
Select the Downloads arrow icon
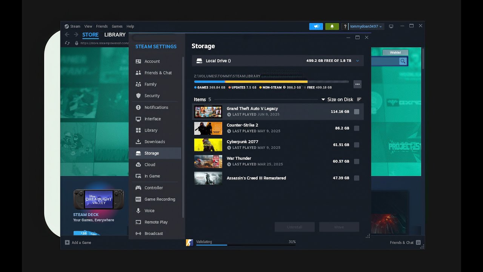tap(138, 142)
